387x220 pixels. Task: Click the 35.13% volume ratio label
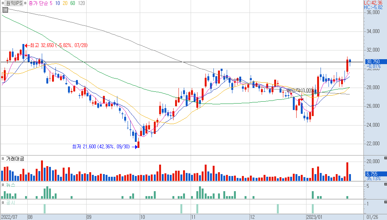coord(373,178)
